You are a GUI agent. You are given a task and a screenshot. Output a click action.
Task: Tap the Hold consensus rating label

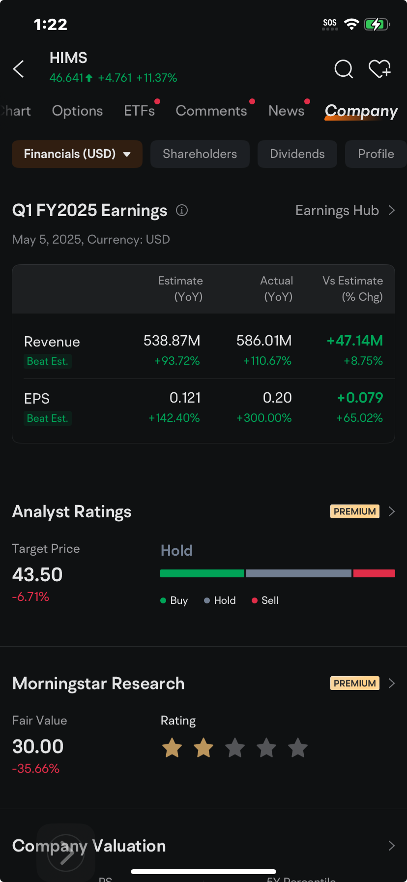[176, 551]
